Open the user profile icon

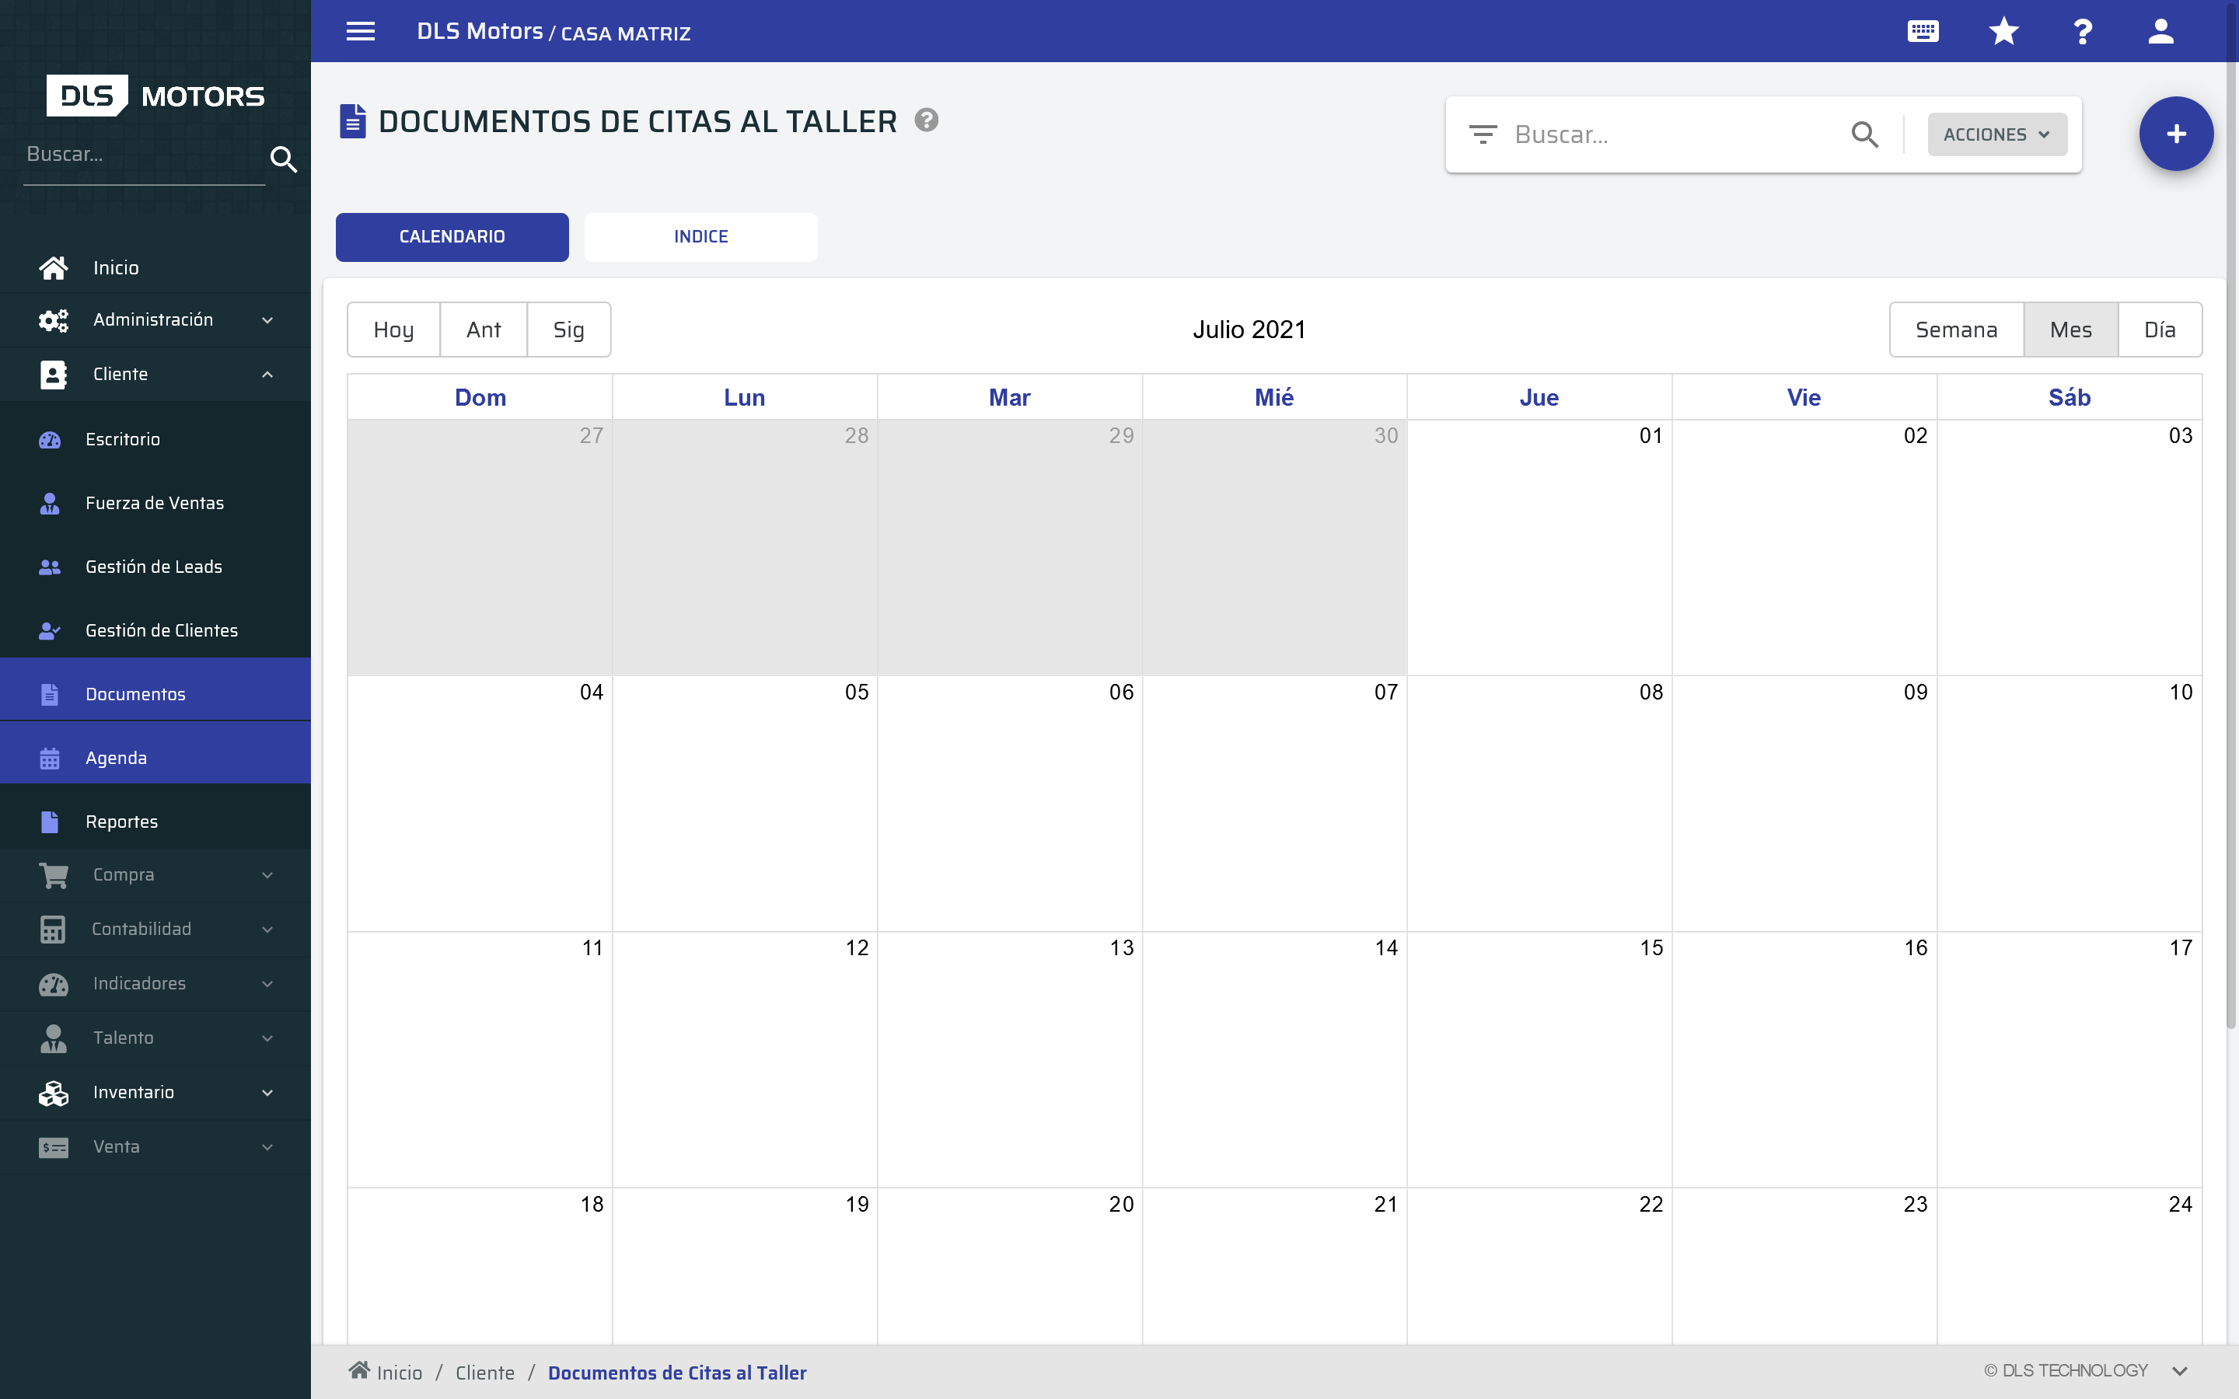(x=2162, y=30)
